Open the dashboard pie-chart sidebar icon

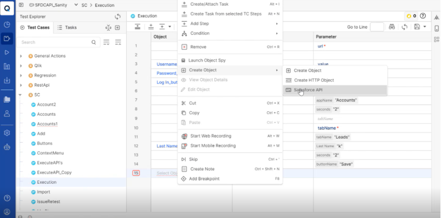click(7, 25)
